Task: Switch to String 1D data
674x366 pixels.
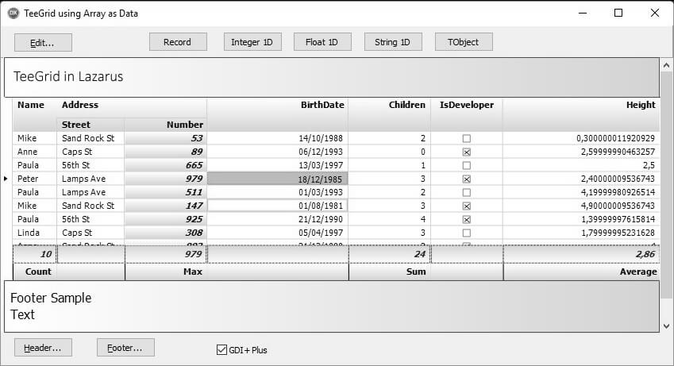Action: click(x=393, y=42)
